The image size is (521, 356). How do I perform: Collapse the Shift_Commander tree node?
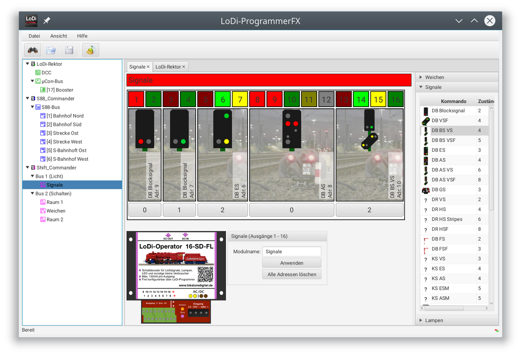pyautogui.click(x=28, y=168)
